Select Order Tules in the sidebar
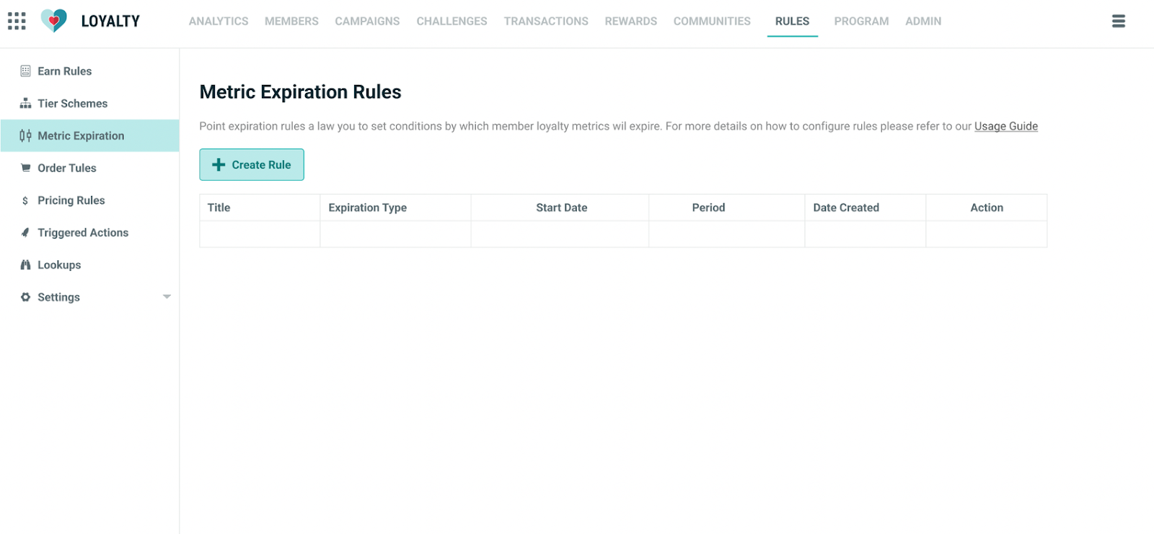This screenshot has width=1154, height=534. pos(66,168)
